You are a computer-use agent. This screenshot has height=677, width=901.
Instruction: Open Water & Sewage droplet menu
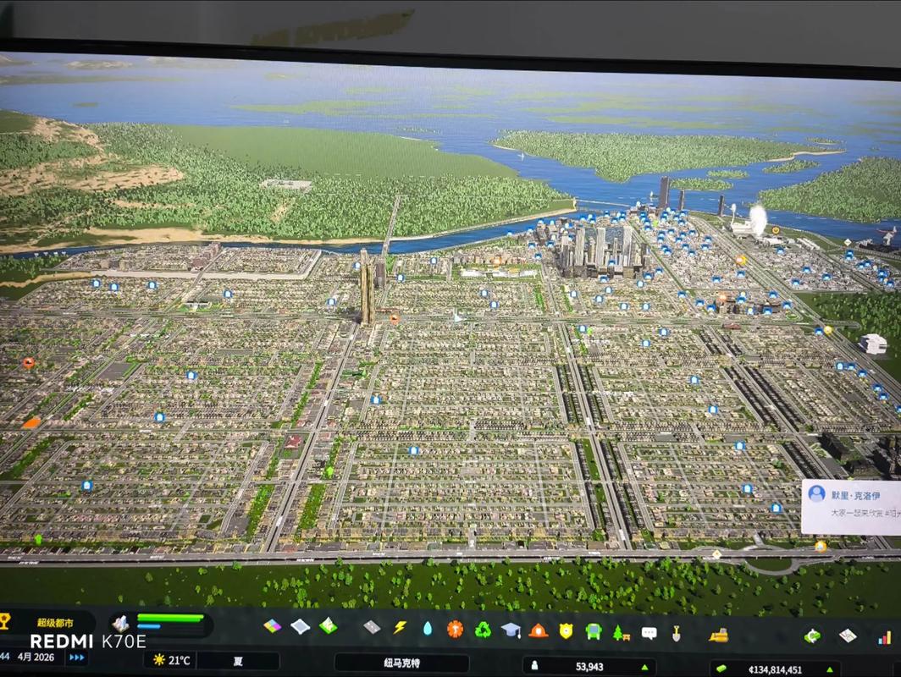[x=428, y=629]
